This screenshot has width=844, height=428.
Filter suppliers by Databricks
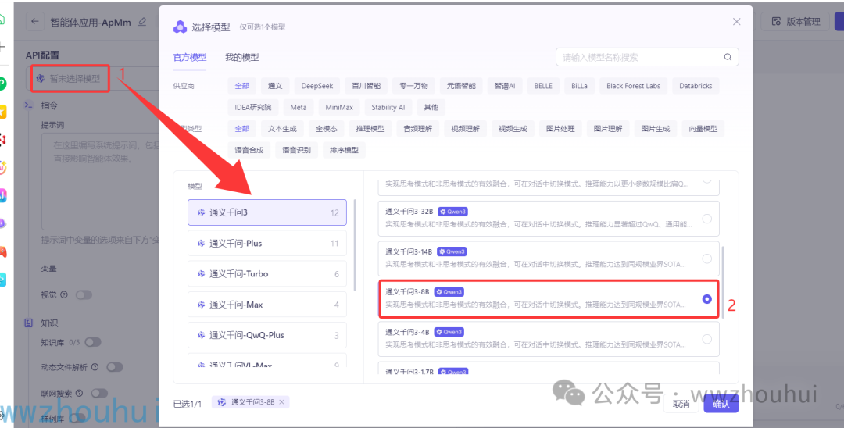coord(696,85)
